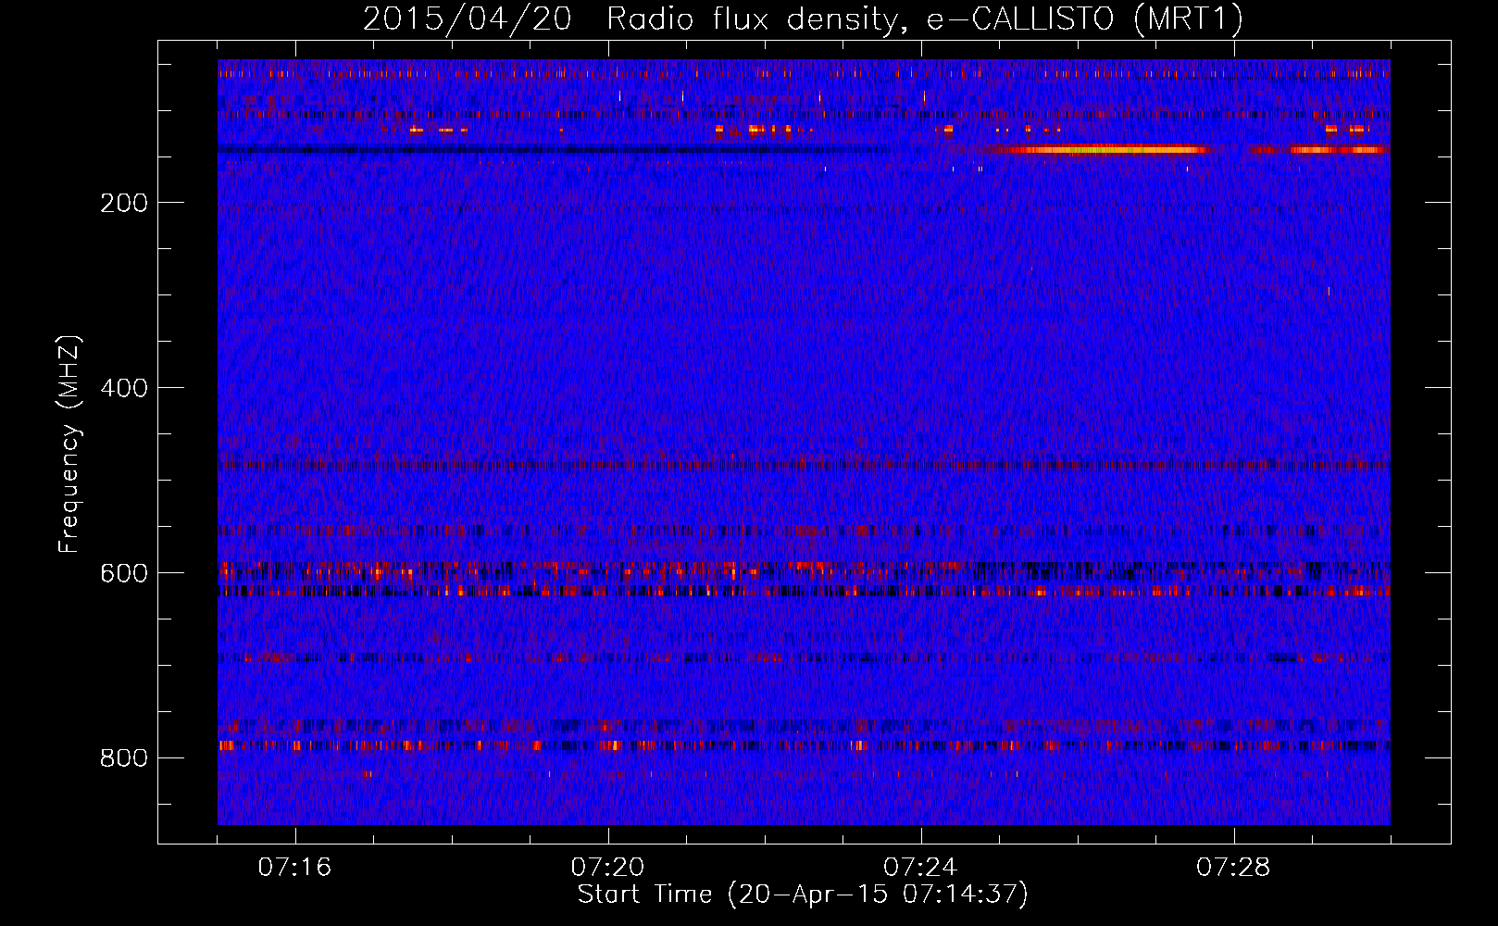Click the 200 frequency tick label
Screen dimensions: 1498x926
click(x=124, y=203)
